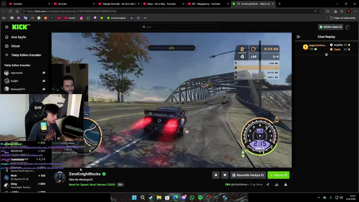Click jagerchrisre top gifter entry

point(315,47)
